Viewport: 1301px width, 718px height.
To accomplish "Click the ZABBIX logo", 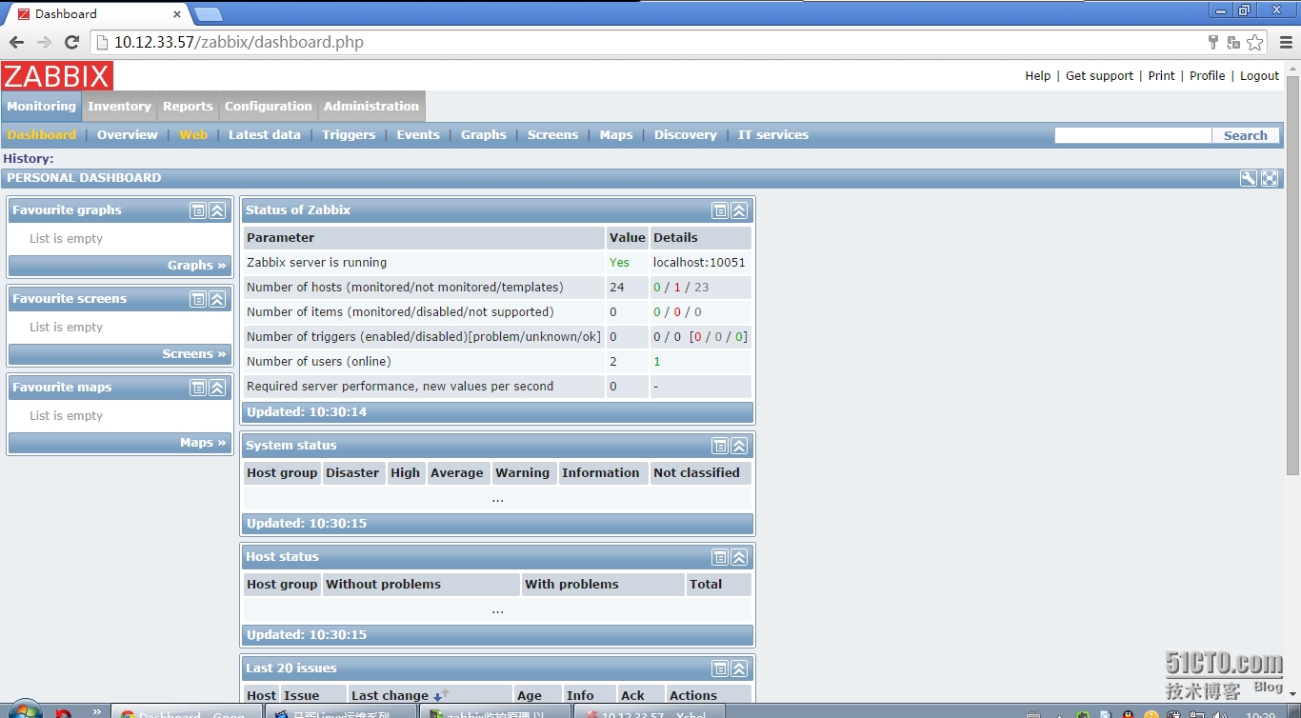I will click(57, 76).
